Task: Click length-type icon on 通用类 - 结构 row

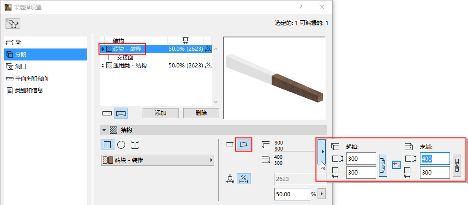Action: pos(209,65)
